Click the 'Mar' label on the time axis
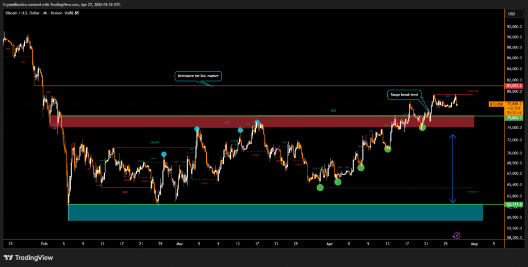The height and width of the screenshot is (267, 528). coord(179,243)
